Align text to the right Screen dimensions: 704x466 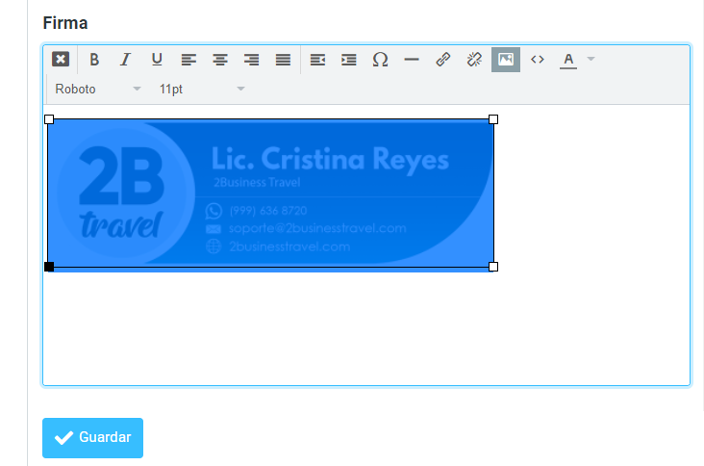[x=251, y=60]
